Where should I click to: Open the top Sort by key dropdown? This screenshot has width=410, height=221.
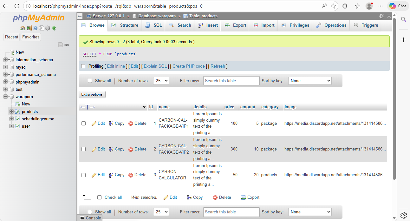(x=309, y=81)
